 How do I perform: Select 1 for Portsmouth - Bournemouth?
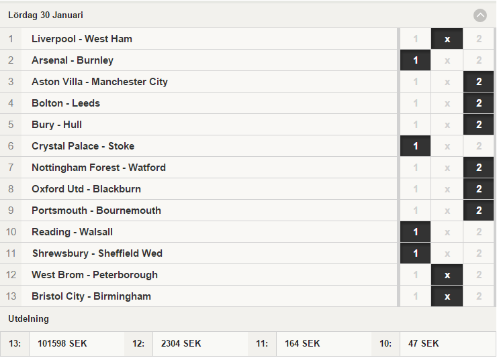[x=415, y=211]
